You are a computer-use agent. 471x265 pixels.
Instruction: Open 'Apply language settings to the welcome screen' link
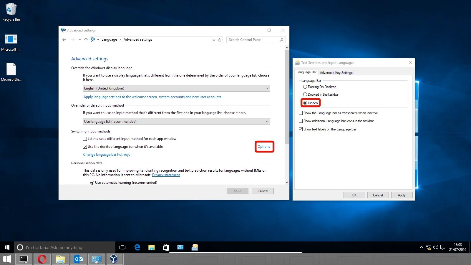[x=152, y=97]
